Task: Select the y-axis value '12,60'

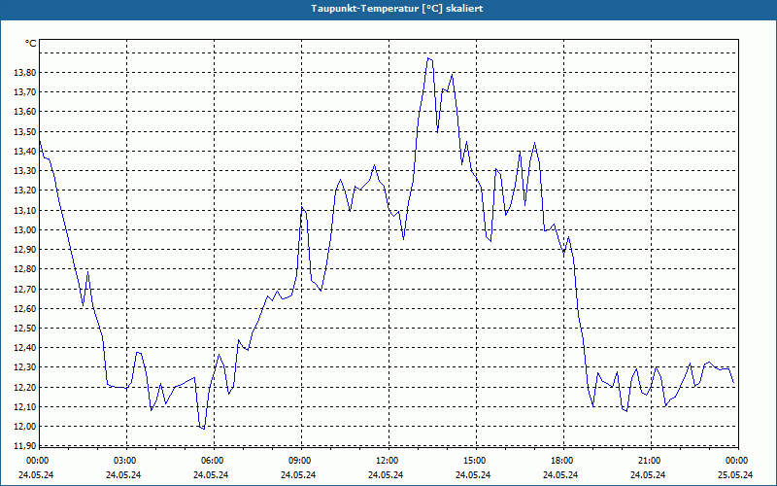Action: coord(25,309)
